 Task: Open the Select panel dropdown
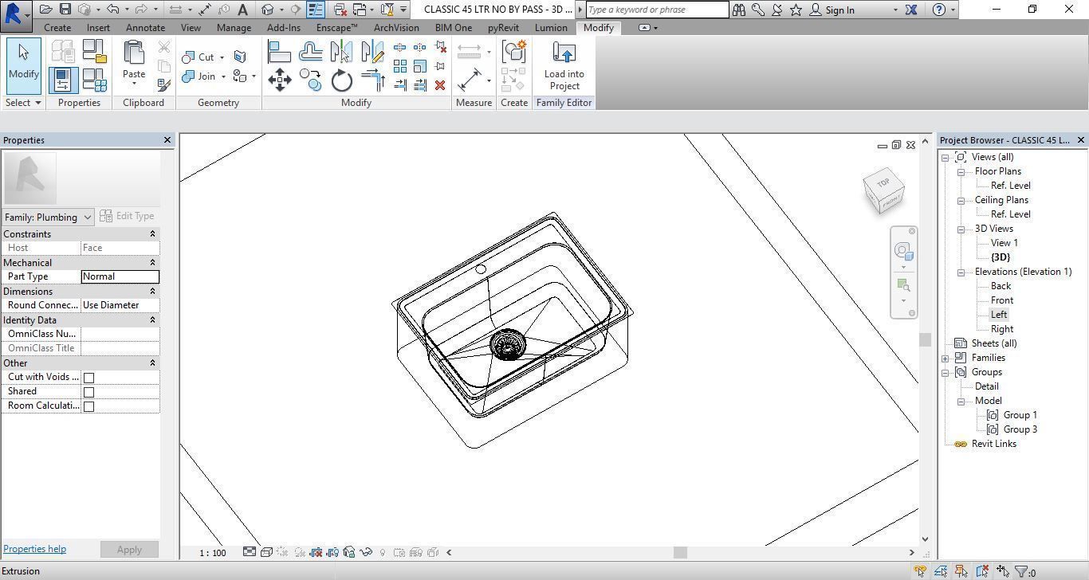coord(23,103)
